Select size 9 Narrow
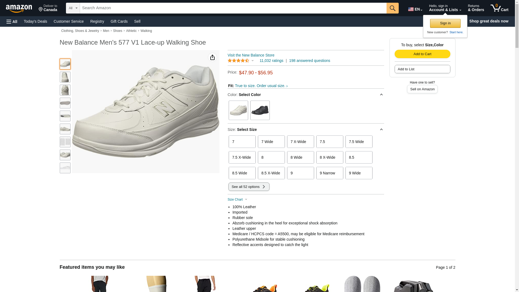519x292 pixels. tap(330, 173)
